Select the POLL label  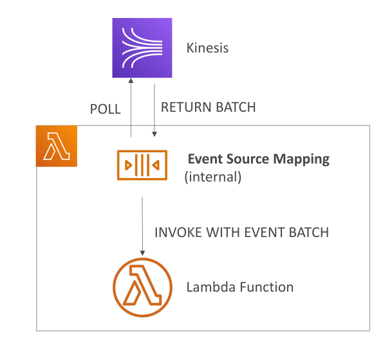click(x=106, y=109)
